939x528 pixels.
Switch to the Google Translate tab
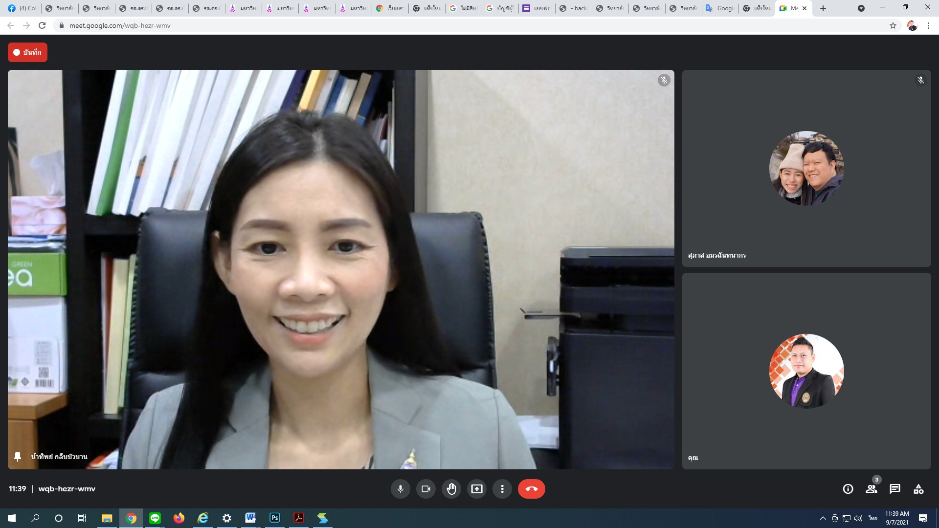(720, 8)
